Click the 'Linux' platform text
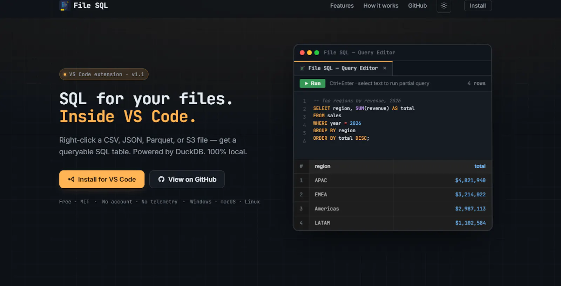561x286 pixels. pyautogui.click(x=252, y=202)
